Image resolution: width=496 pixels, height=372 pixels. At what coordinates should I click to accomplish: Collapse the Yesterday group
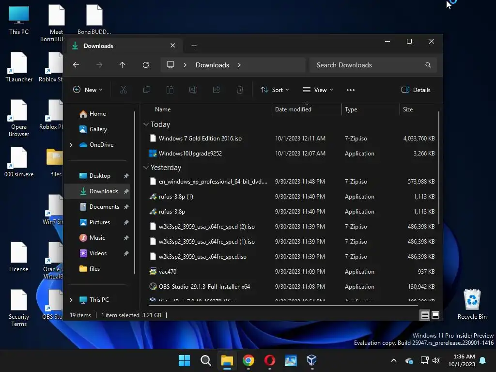(146, 167)
